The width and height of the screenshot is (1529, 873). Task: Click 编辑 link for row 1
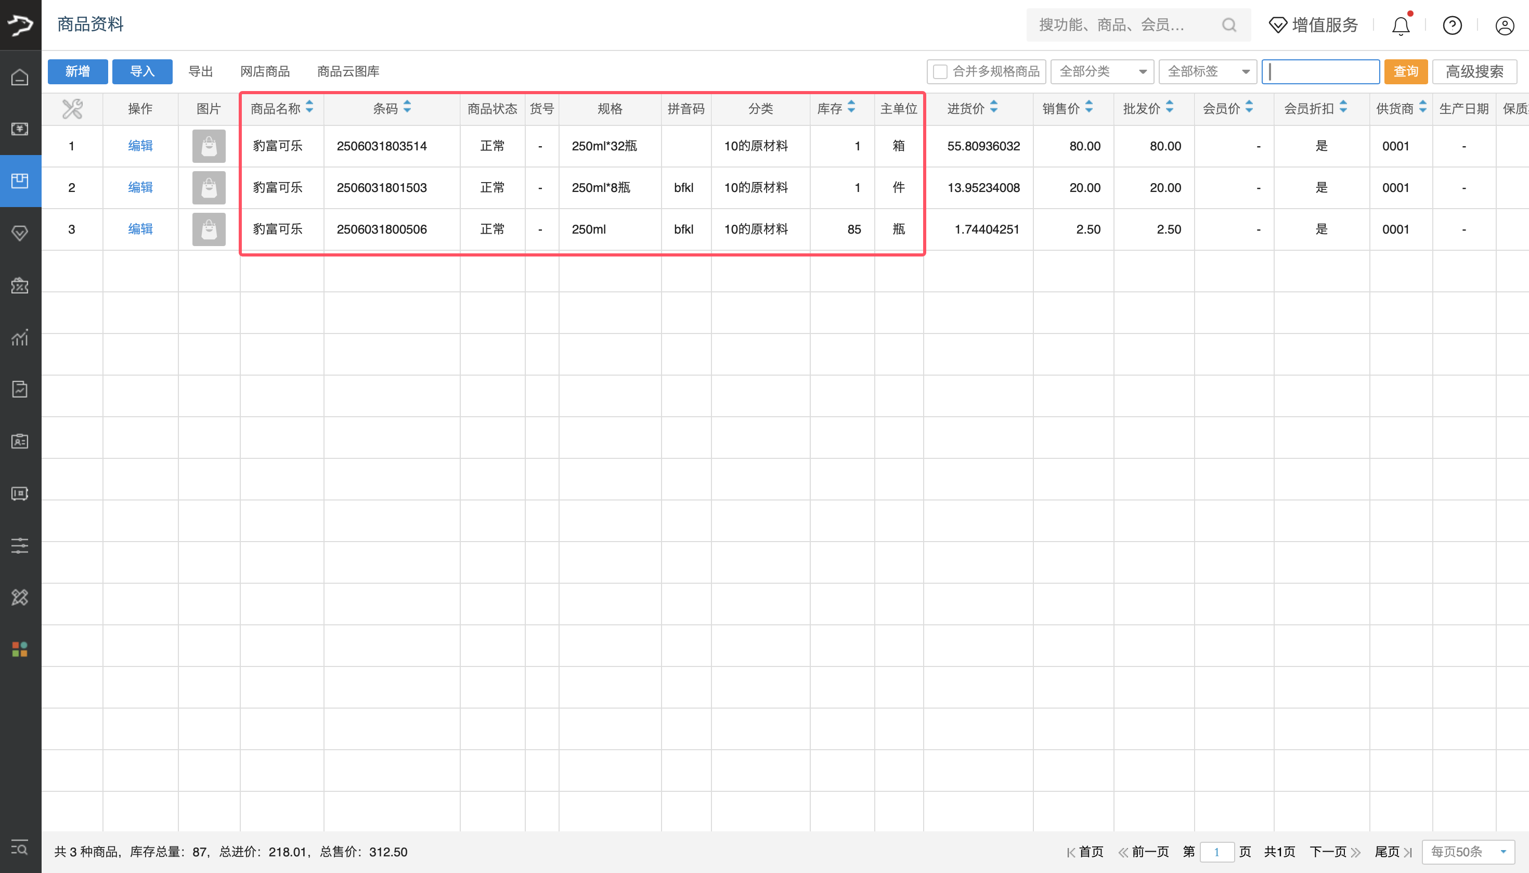coord(140,146)
